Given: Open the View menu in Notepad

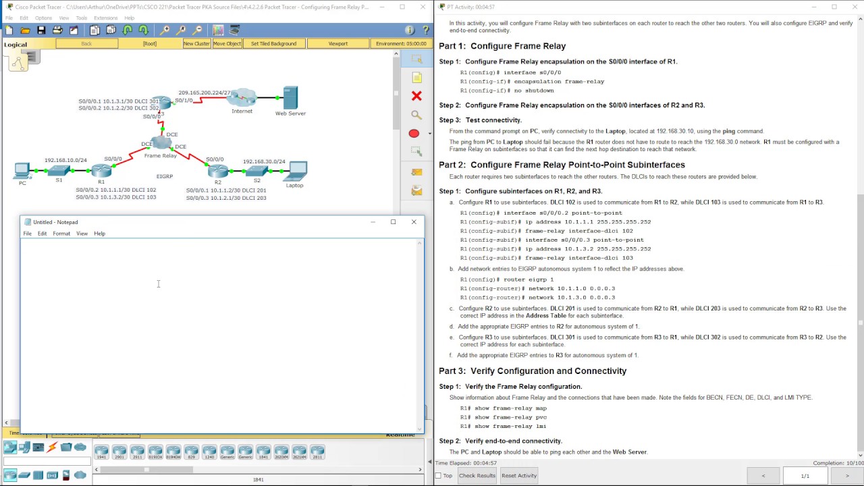Looking at the screenshot, I should click(82, 234).
